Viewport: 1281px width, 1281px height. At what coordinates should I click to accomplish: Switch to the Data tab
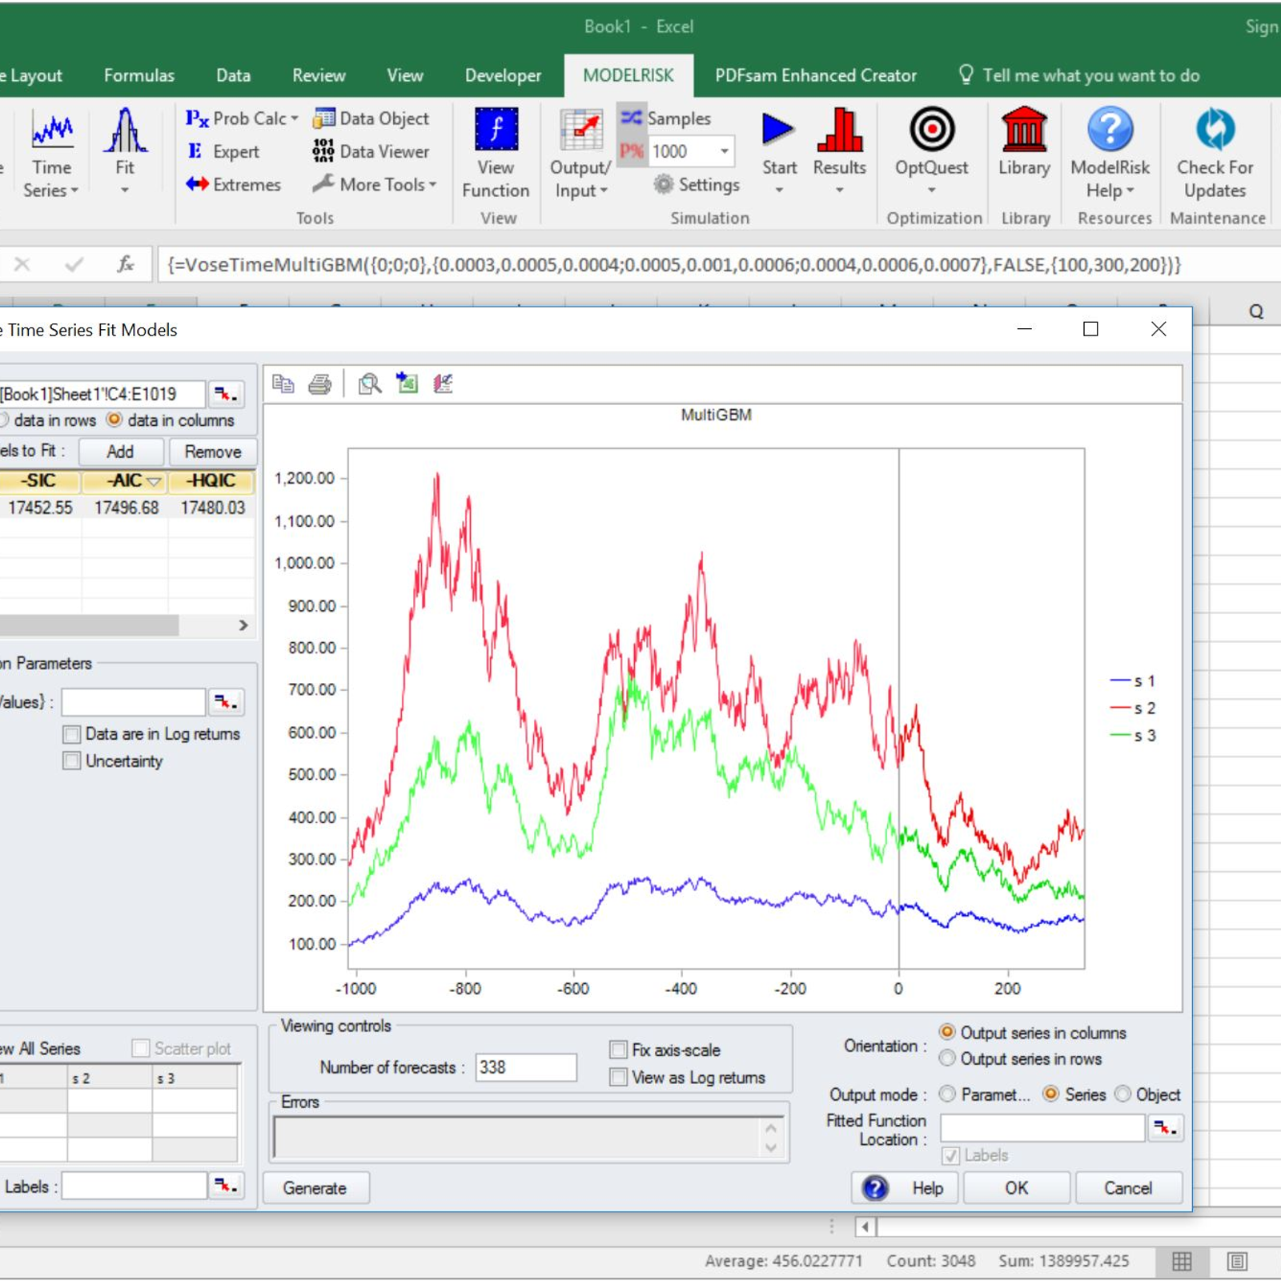coord(233,75)
